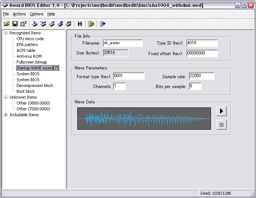Collapse the Recognized Items tree node

5,33
